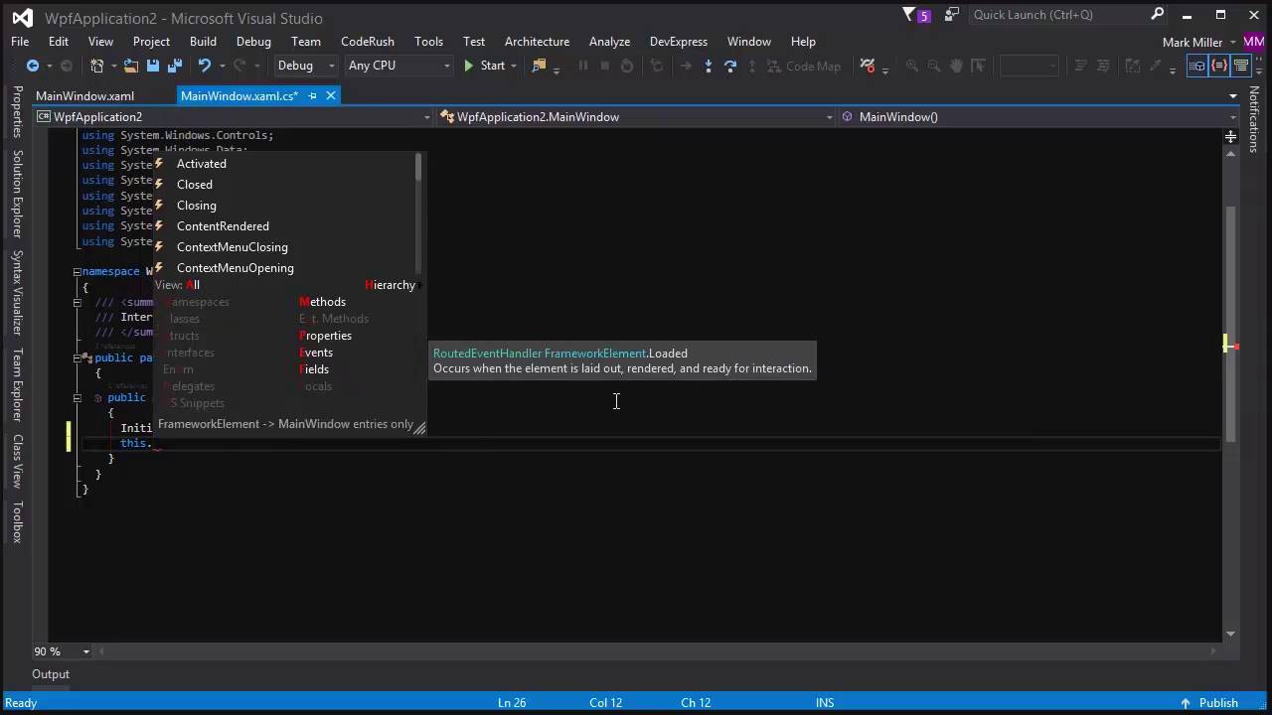This screenshot has width=1272, height=715.
Task: Toggle the View: All filter
Action: click(x=177, y=285)
